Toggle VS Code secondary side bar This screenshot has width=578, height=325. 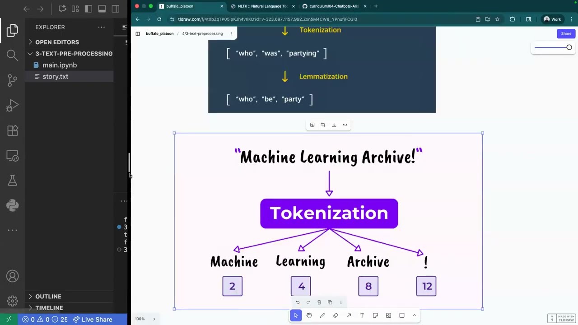tap(116, 9)
